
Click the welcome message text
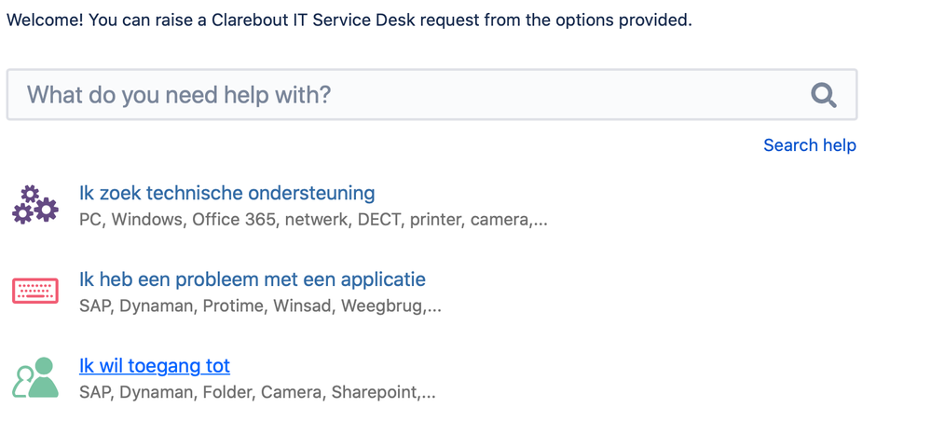[x=349, y=20]
